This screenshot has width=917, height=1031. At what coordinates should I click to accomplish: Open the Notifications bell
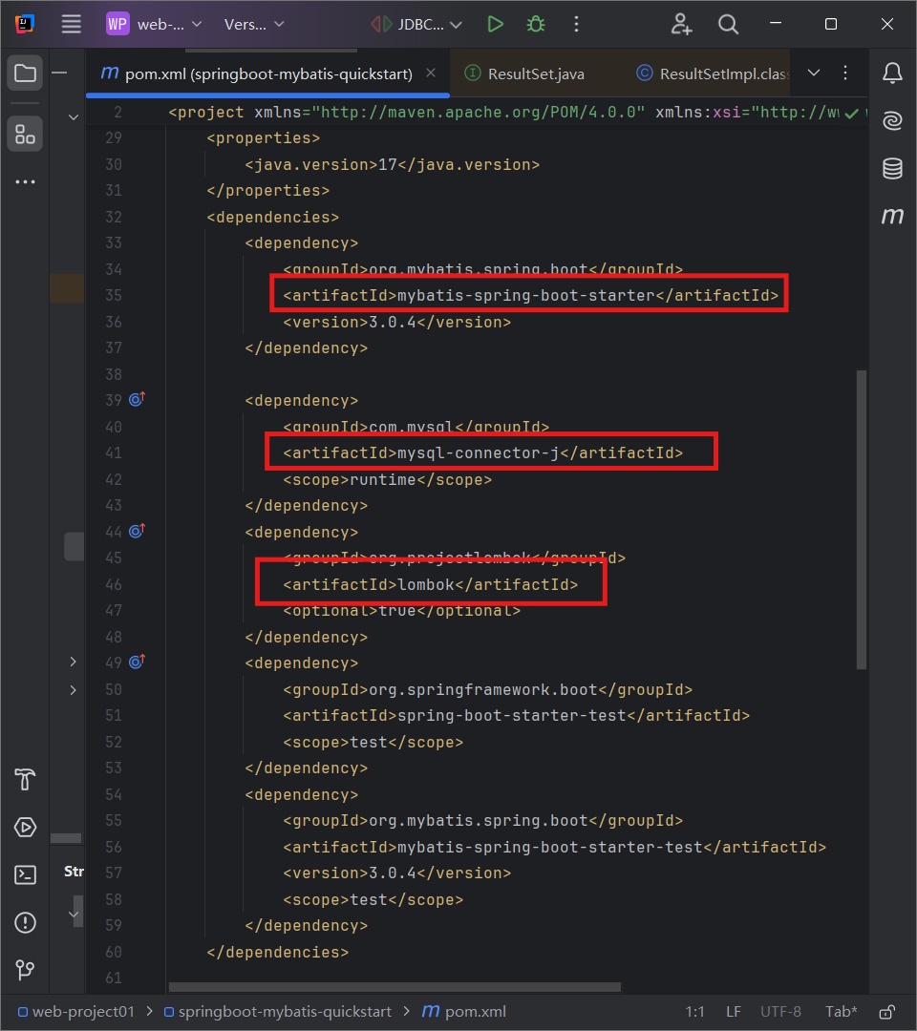coord(892,73)
